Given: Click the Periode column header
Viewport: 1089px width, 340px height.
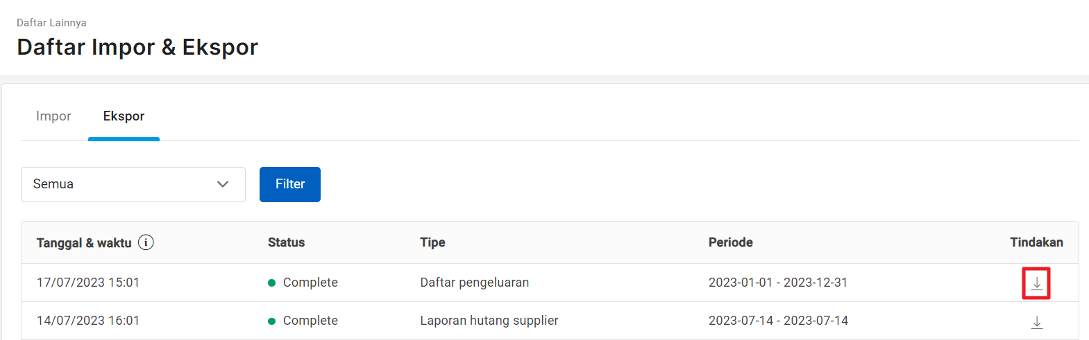Looking at the screenshot, I should [731, 242].
